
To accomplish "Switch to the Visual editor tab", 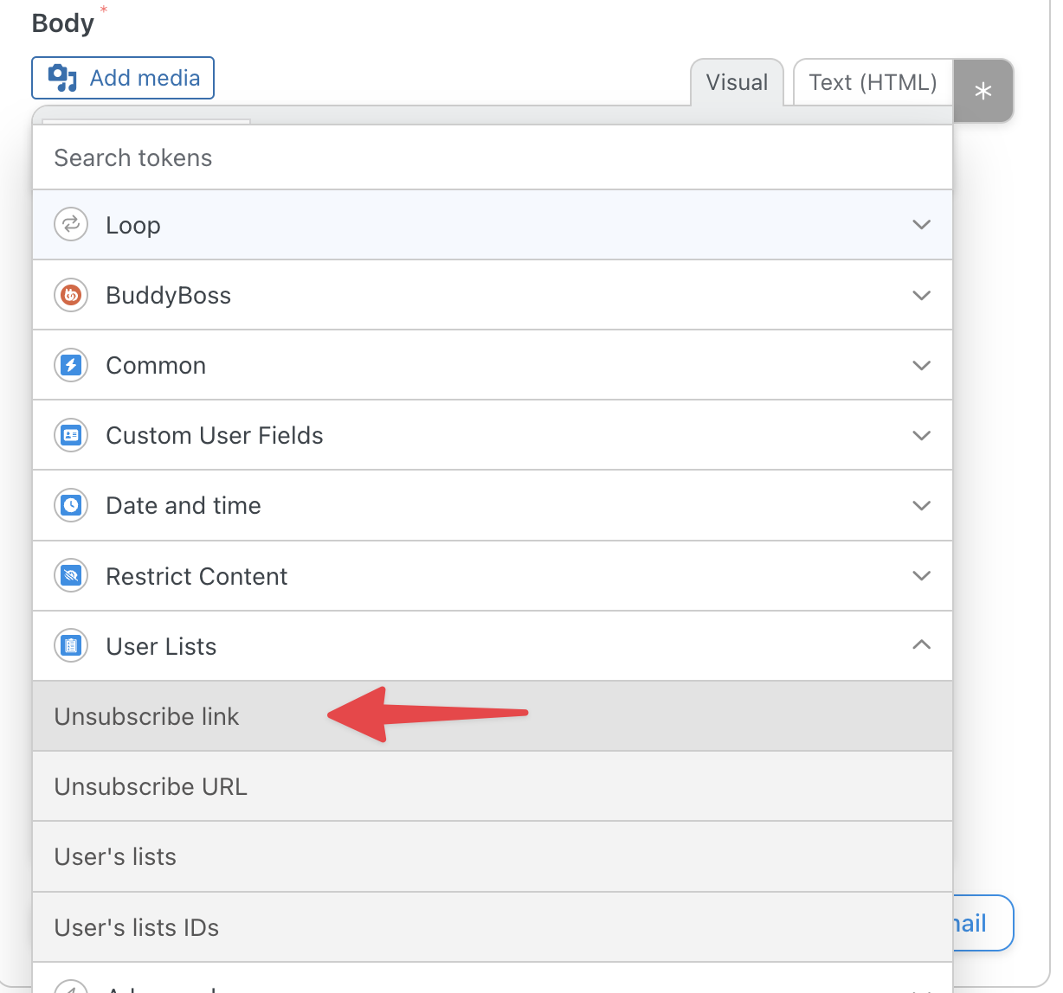I will (x=737, y=83).
